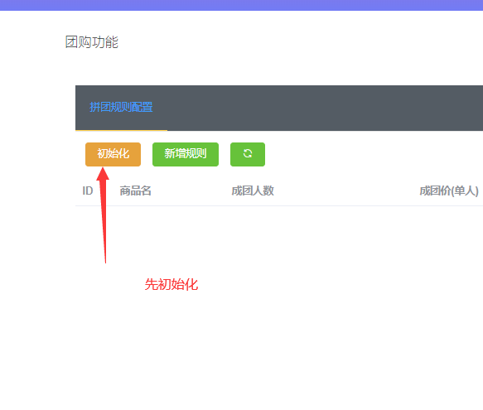Click the orange 初始化 button
The image size is (483, 410).
113,154
